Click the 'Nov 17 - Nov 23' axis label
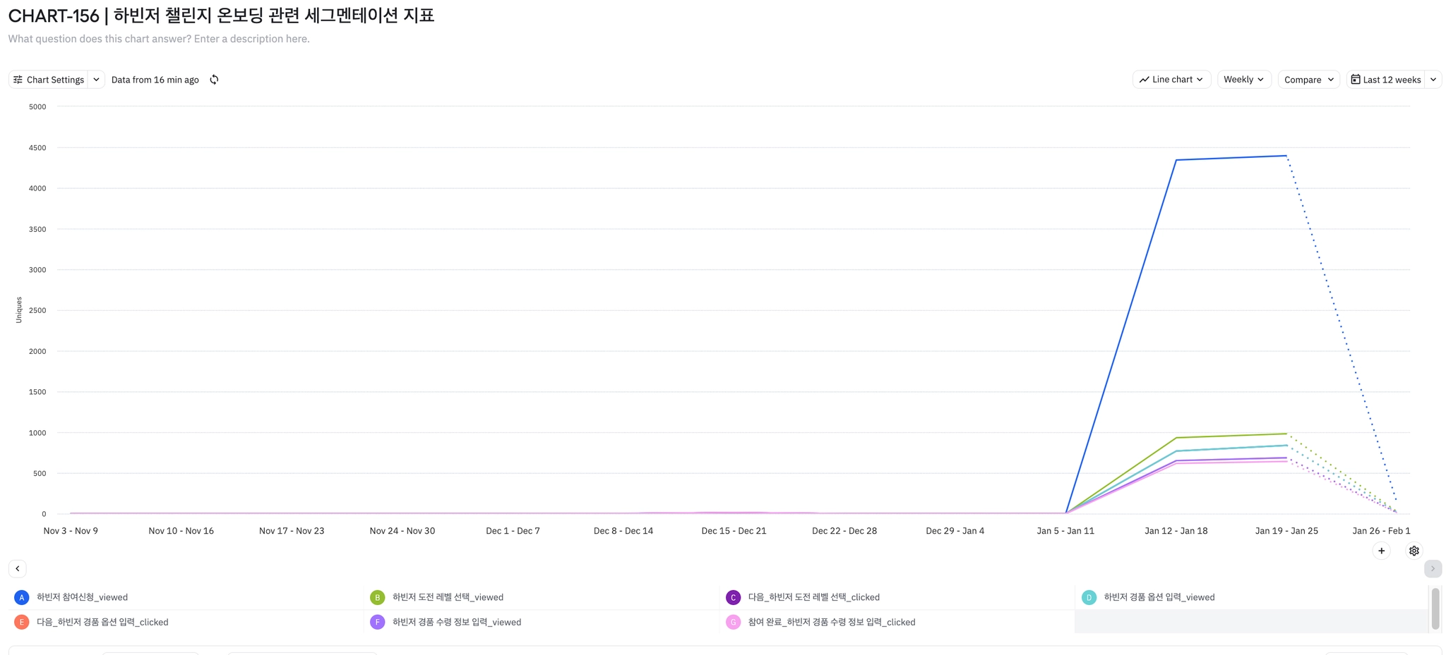The image size is (1446, 655). (292, 531)
